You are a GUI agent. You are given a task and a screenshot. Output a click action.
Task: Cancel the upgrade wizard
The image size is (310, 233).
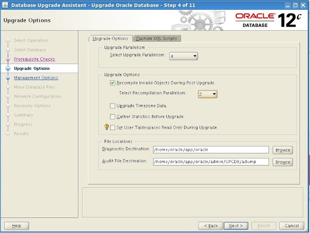(x=292, y=226)
